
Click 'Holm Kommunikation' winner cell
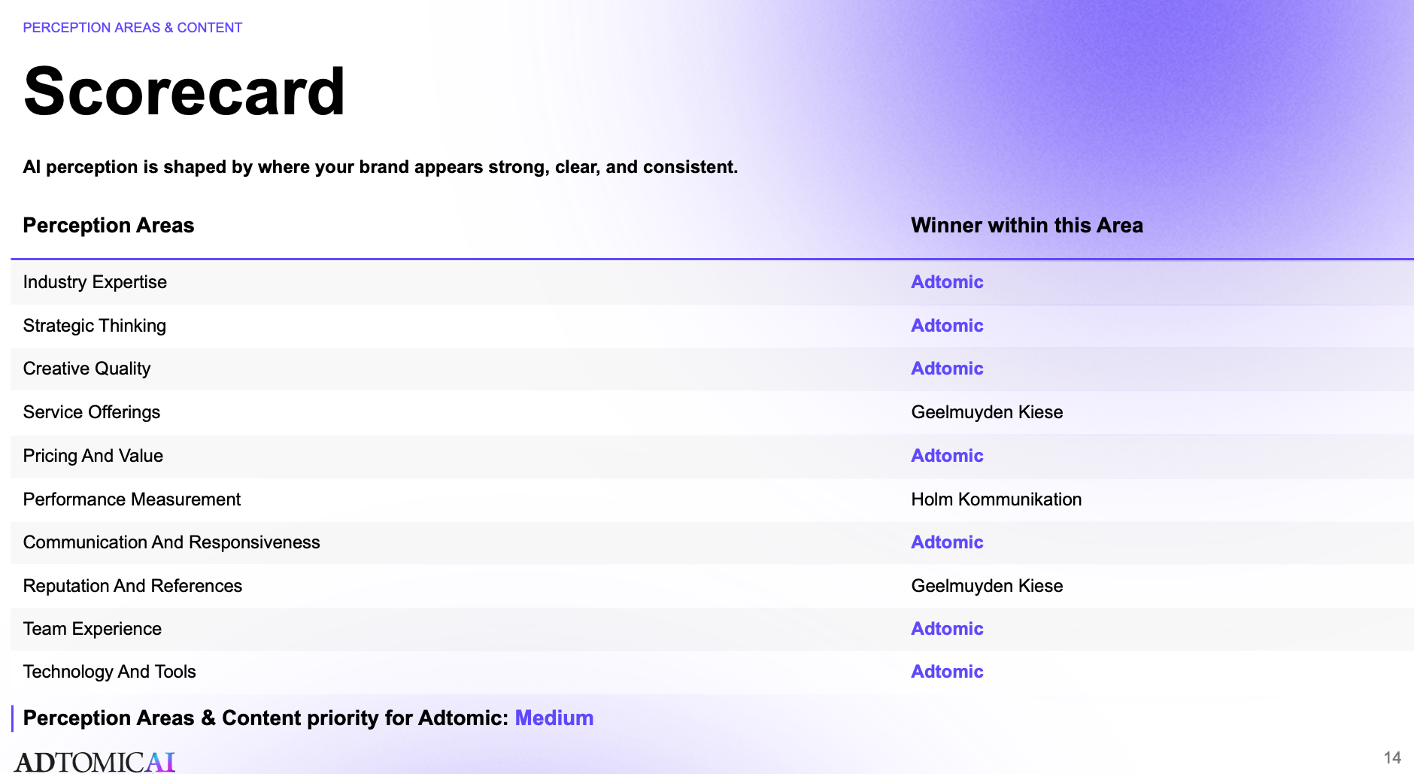996,499
